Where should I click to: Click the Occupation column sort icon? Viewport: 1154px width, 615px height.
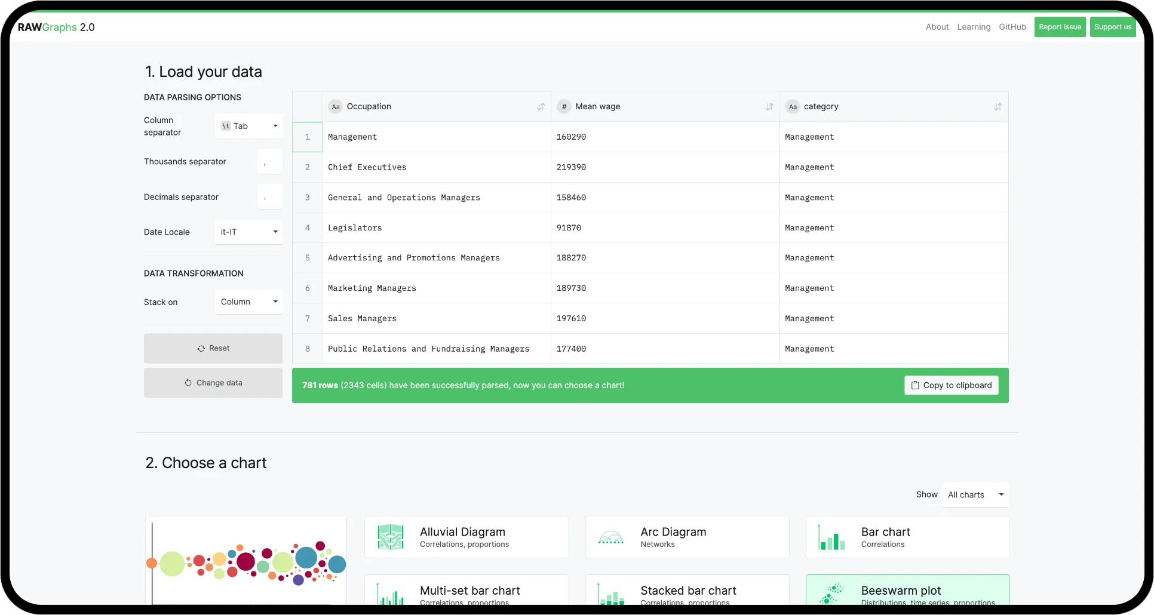541,107
